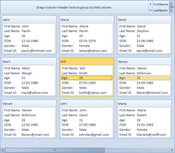The image size is (175, 153).
Task: Click the LastName column header
Action: coord(160,10)
